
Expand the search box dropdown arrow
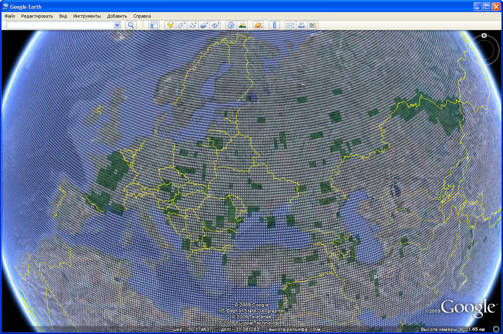[117, 25]
